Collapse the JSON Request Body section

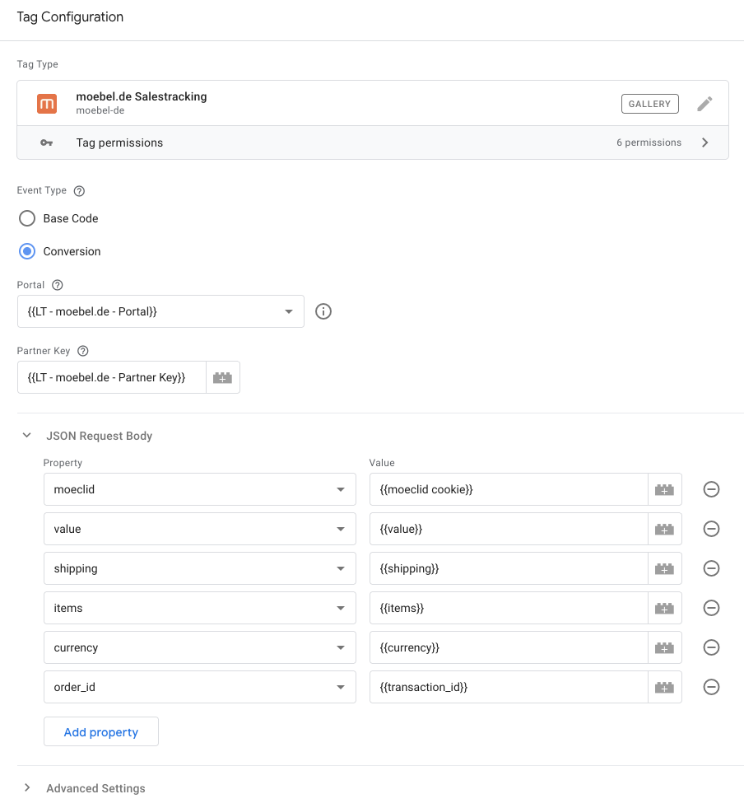(27, 436)
